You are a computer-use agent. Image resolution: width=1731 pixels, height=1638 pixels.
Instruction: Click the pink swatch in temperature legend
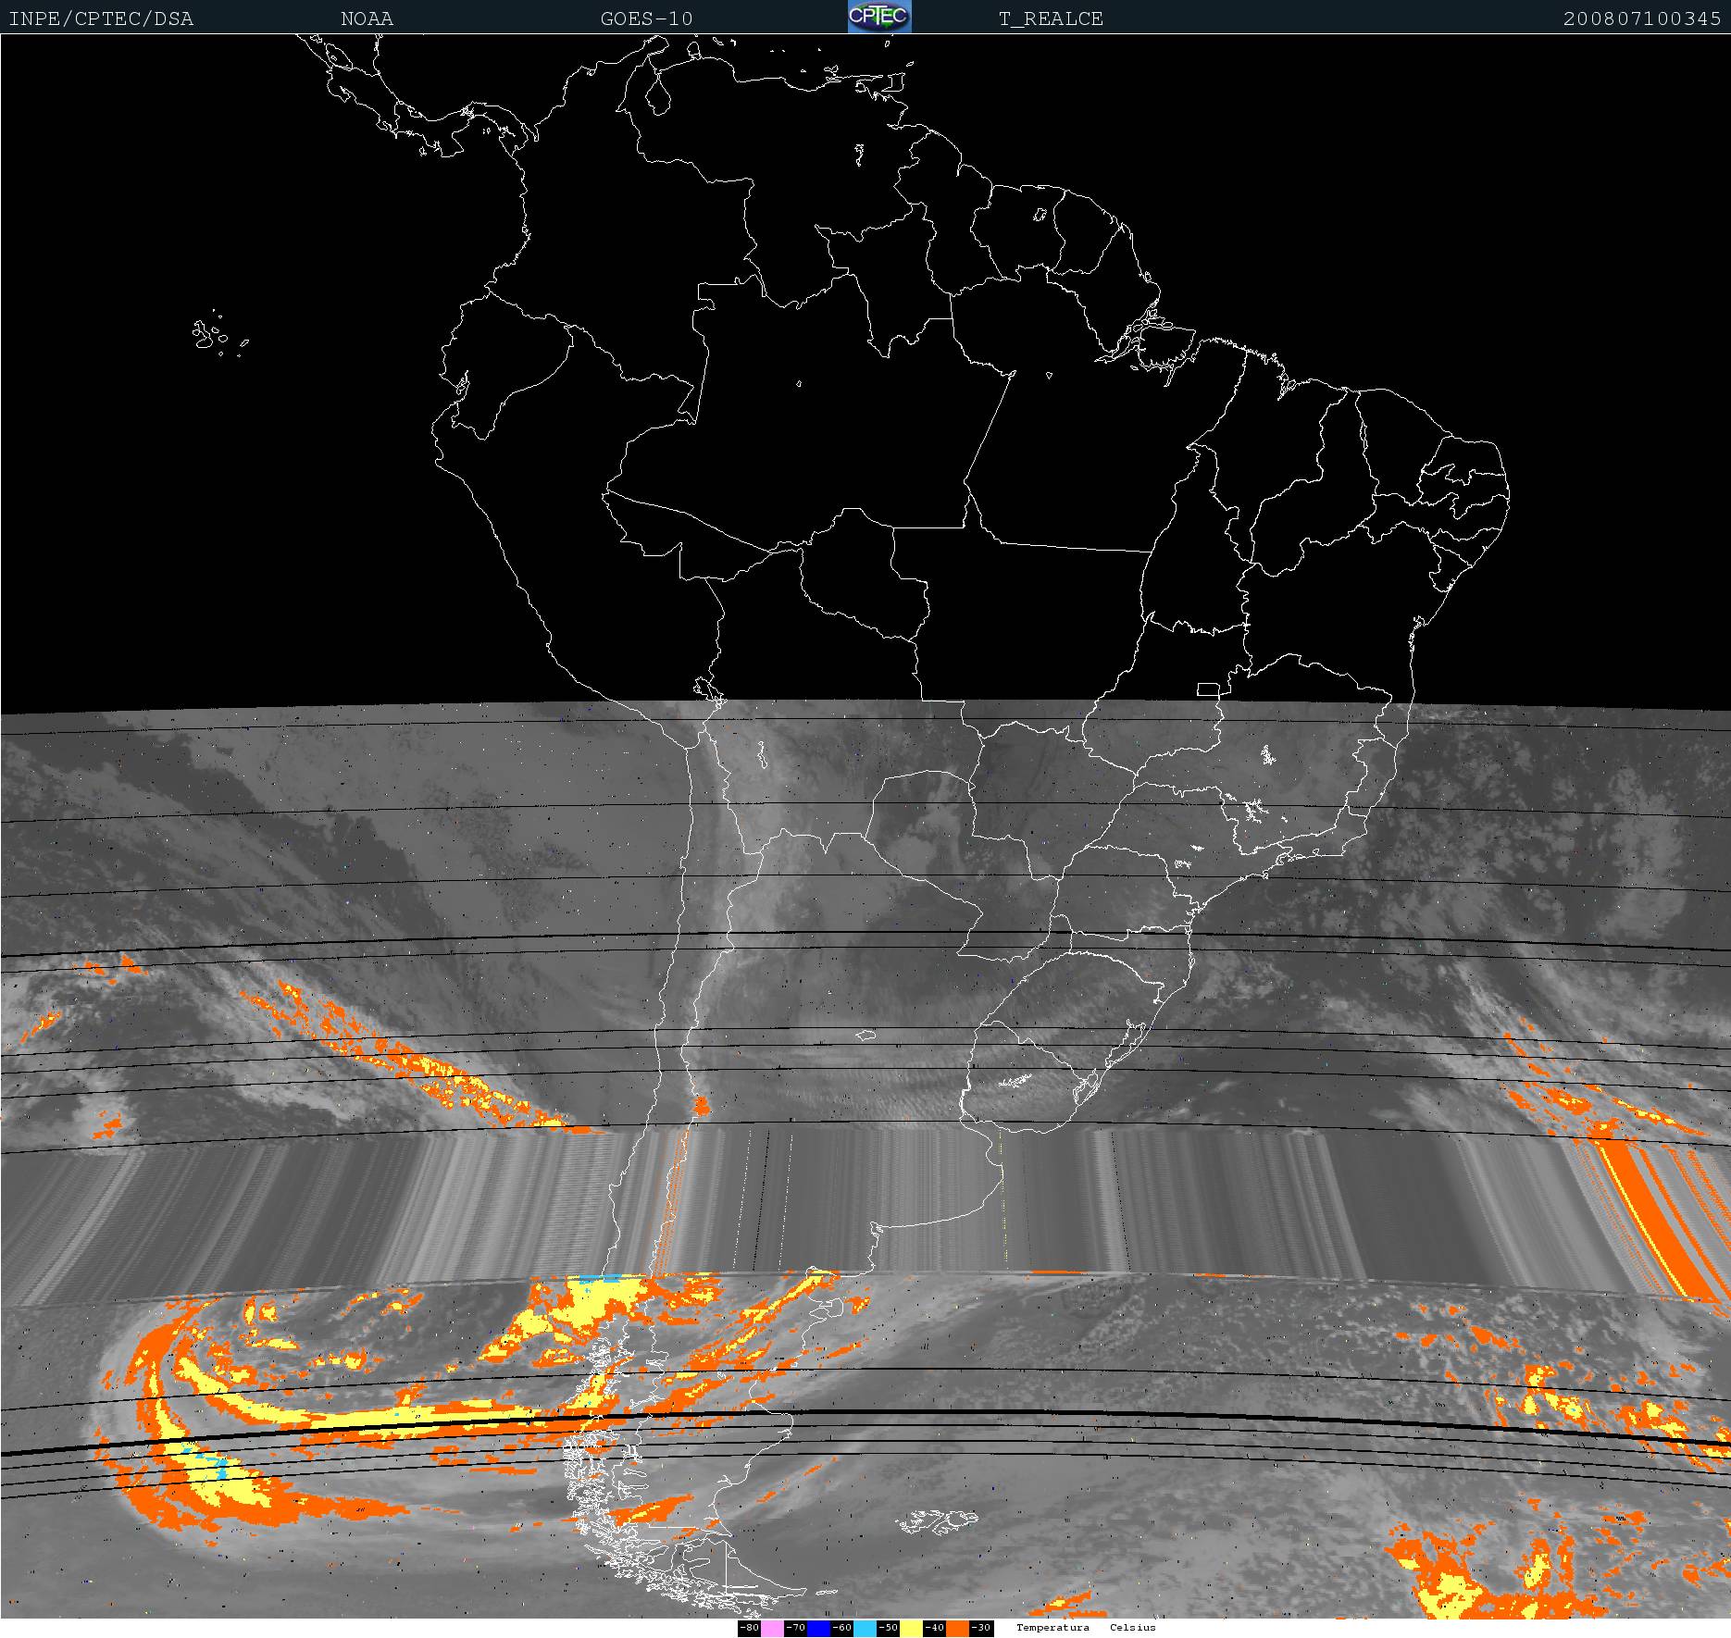773,1628
